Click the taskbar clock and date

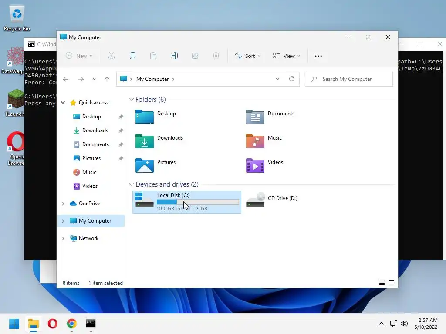(x=426, y=324)
